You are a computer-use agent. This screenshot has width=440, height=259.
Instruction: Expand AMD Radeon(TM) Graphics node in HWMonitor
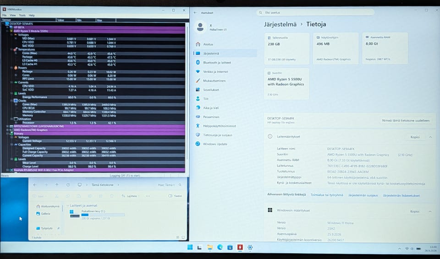(7, 130)
